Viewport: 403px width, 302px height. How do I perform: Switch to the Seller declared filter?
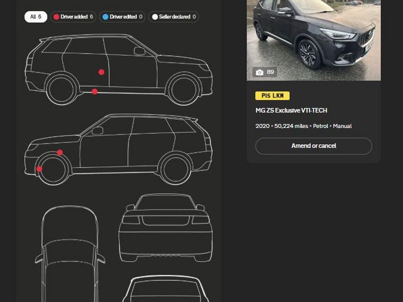[174, 17]
